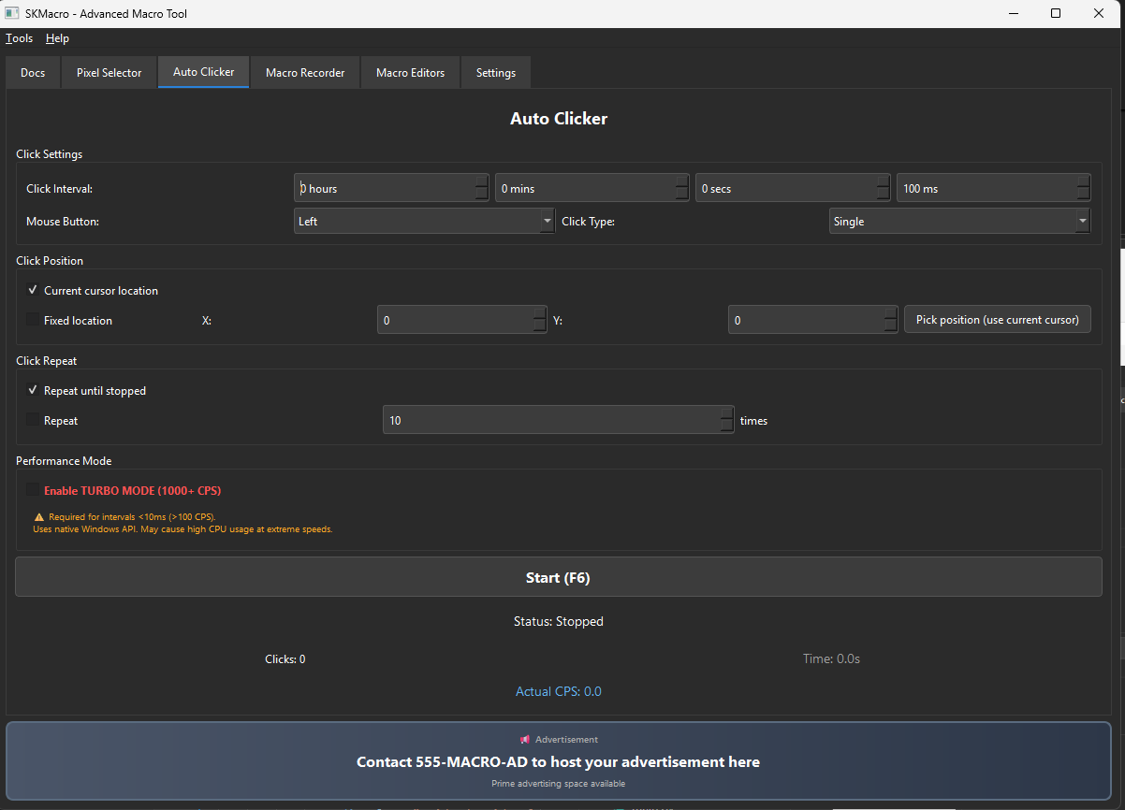This screenshot has width=1125, height=810.
Task: Click the Click Repeat section title
Action: 47,361
